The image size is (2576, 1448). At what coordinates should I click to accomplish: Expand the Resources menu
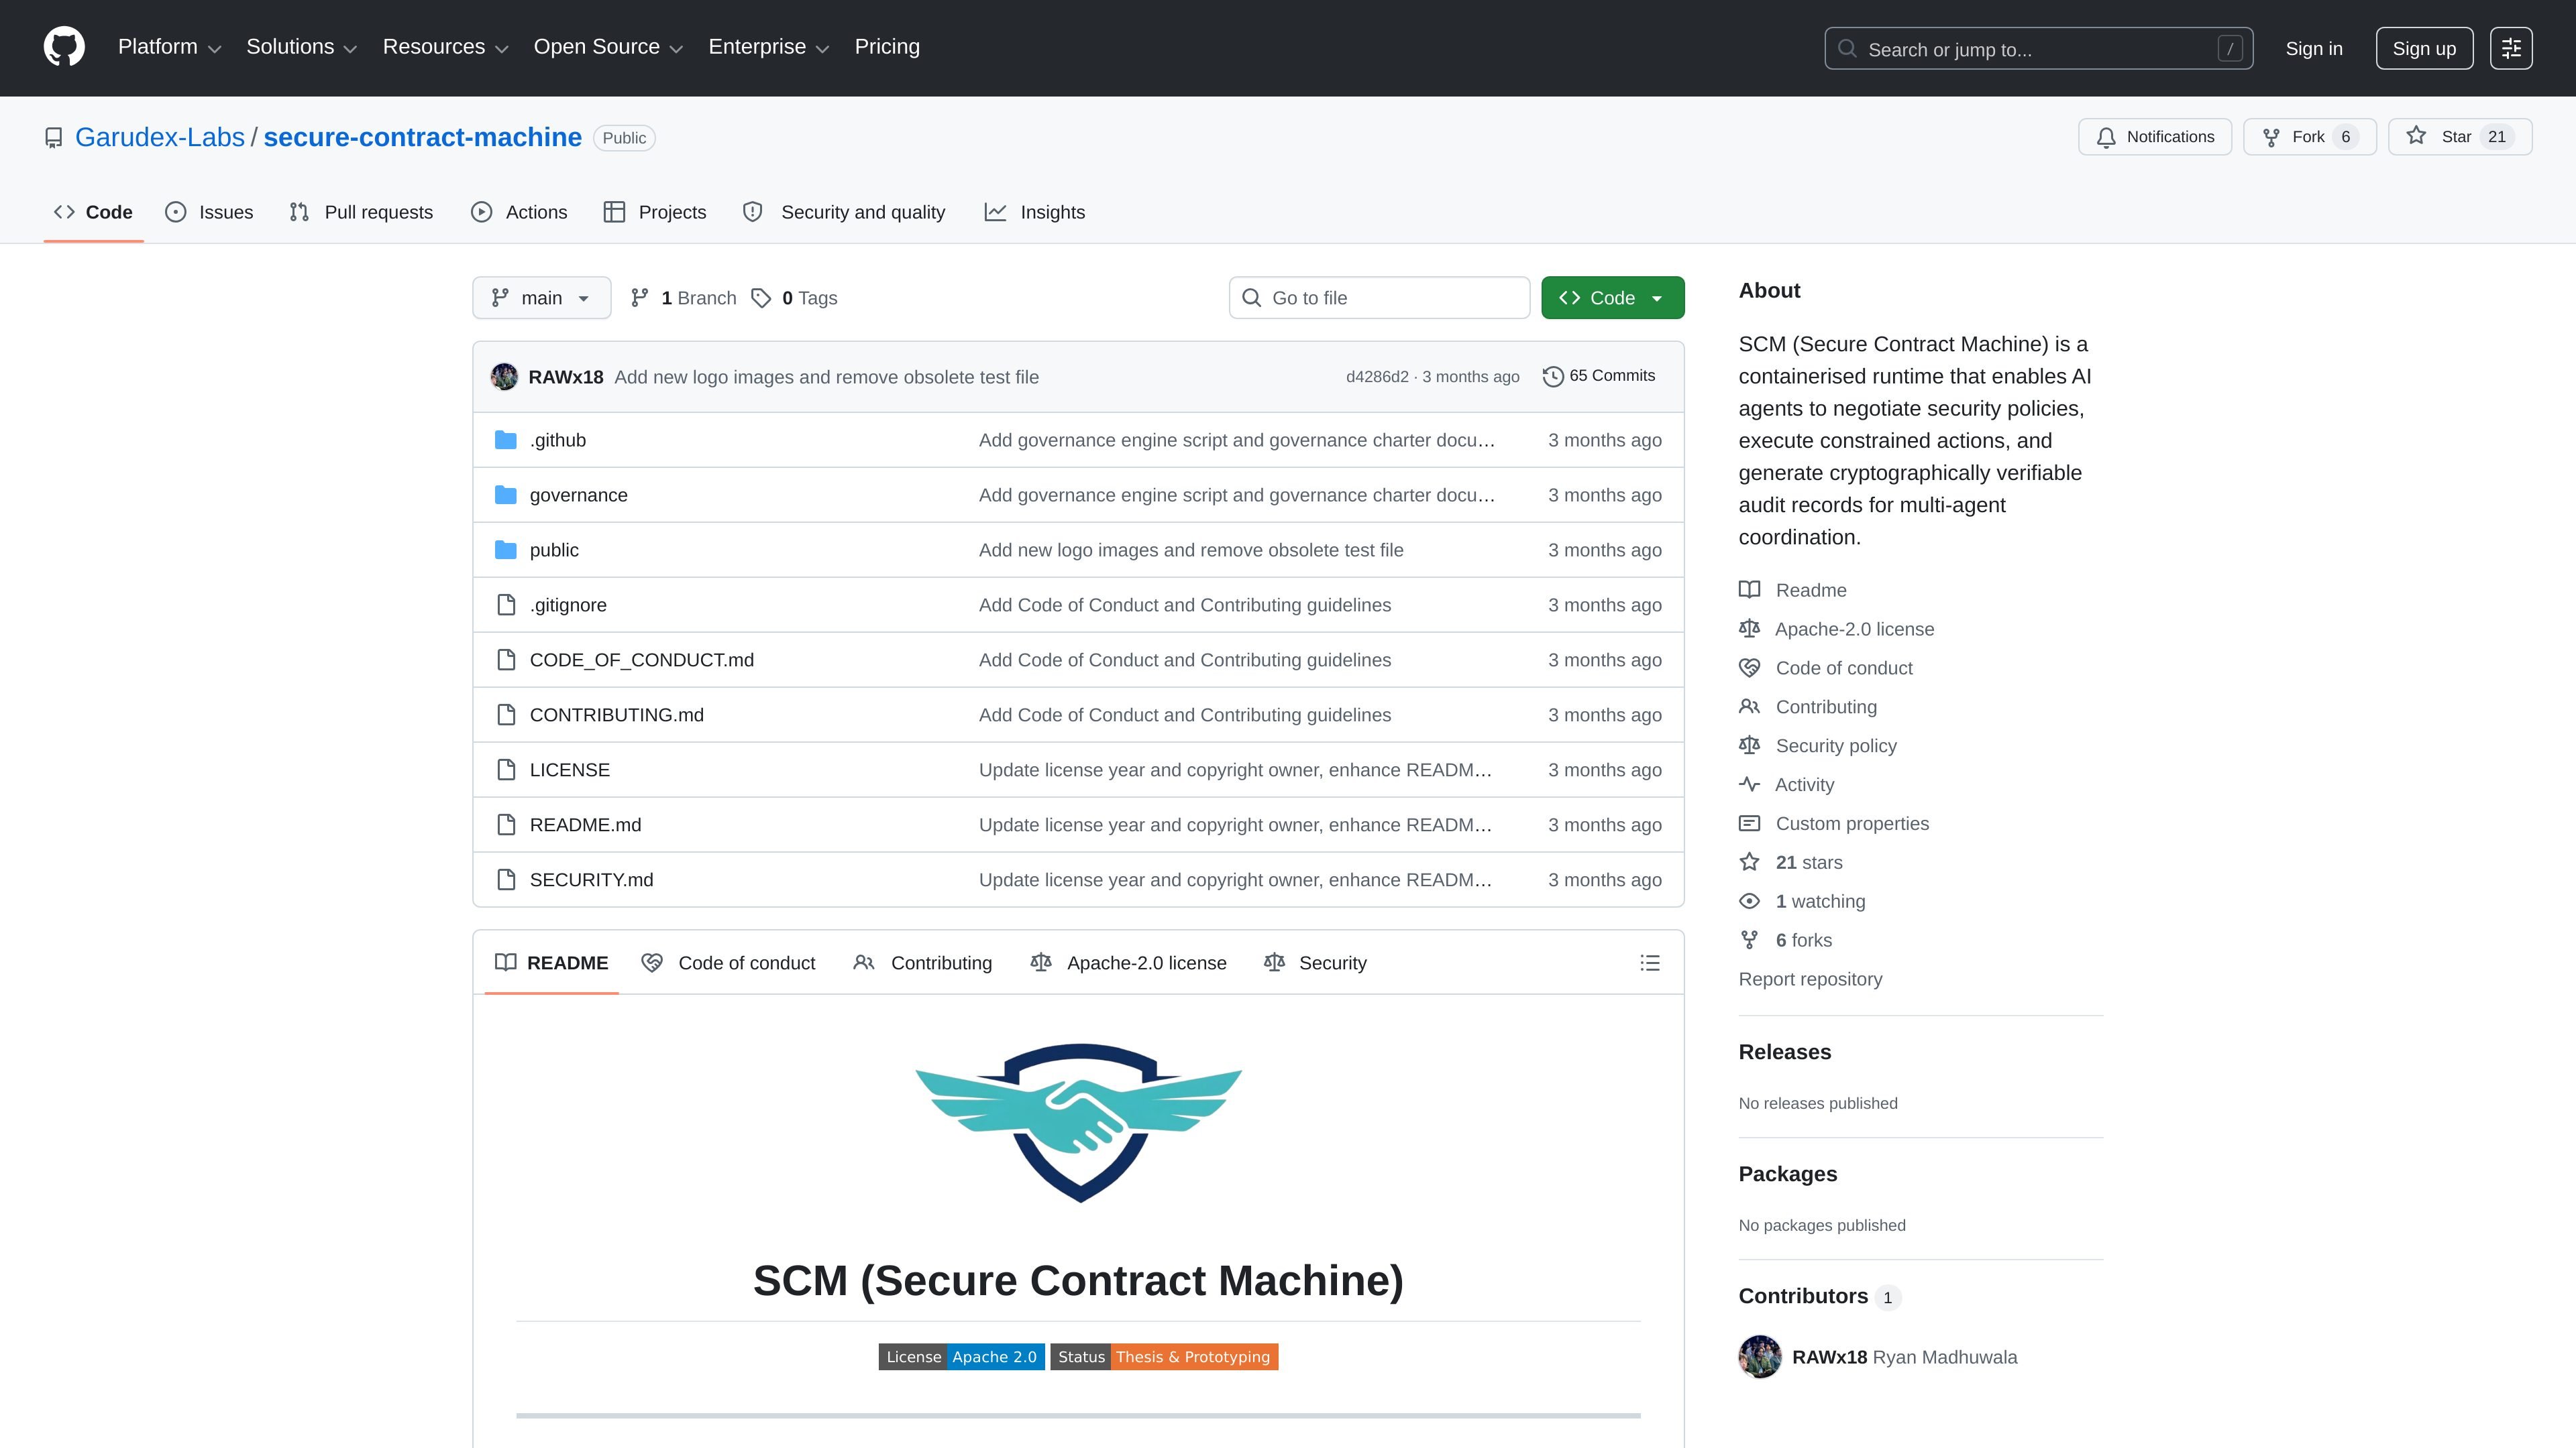click(446, 47)
